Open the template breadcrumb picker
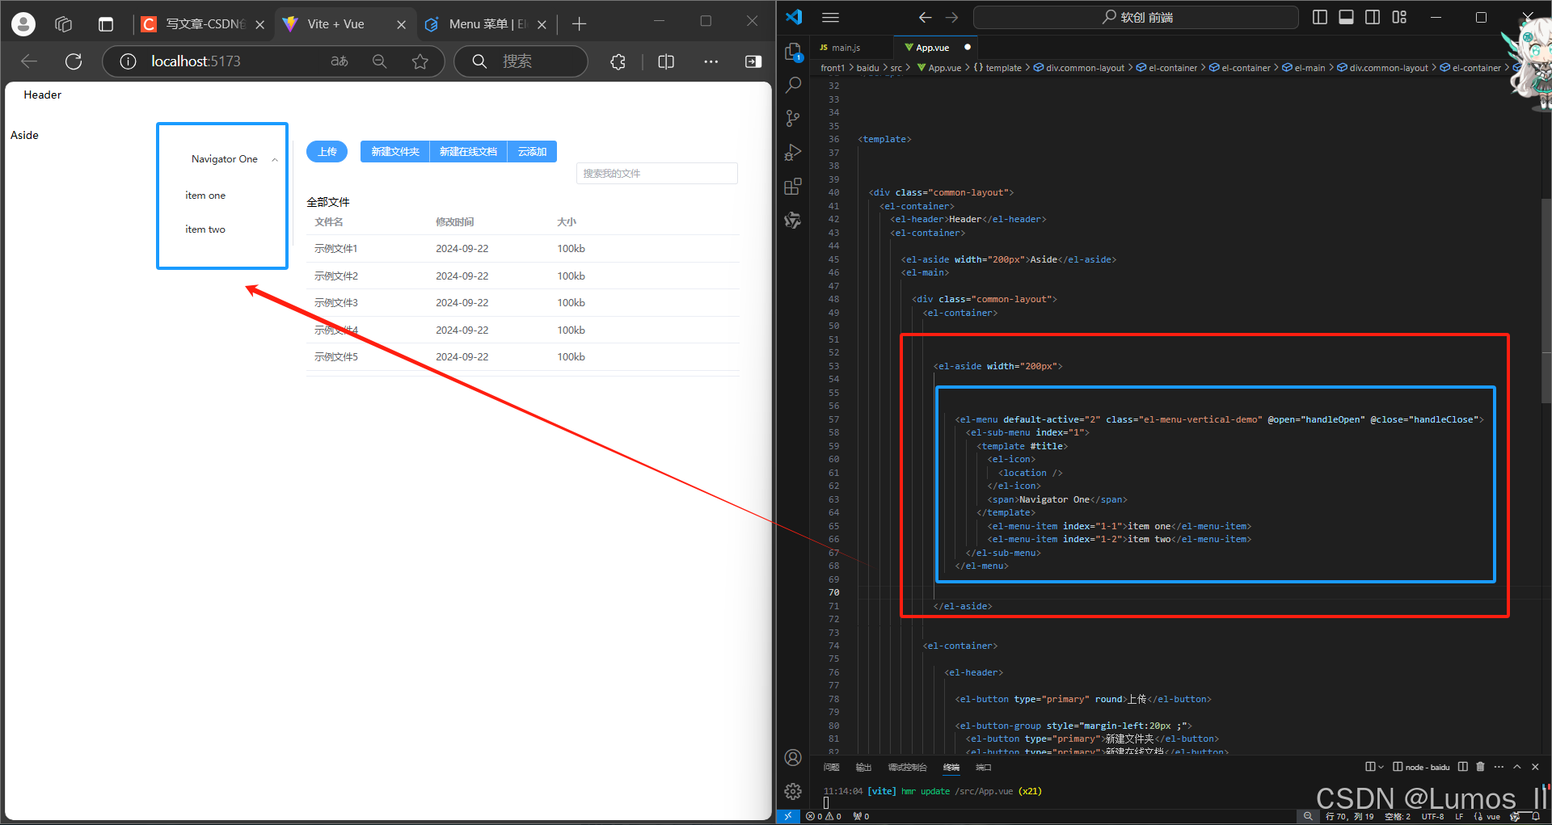Image resolution: width=1552 pixels, height=825 pixels. (997, 68)
